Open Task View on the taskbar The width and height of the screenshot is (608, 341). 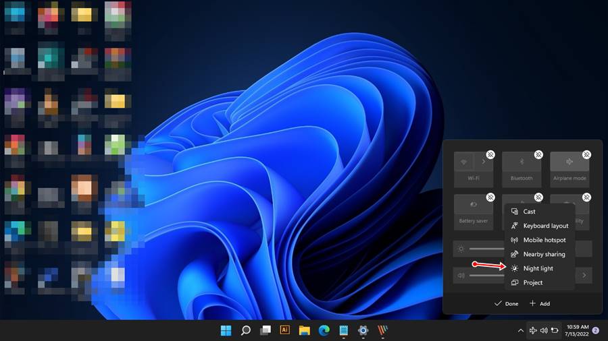click(265, 331)
